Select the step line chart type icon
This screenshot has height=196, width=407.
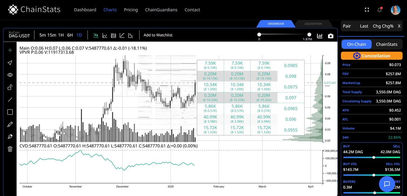click(122, 35)
